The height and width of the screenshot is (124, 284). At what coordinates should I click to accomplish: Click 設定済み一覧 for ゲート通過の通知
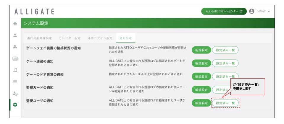point(225,63)
